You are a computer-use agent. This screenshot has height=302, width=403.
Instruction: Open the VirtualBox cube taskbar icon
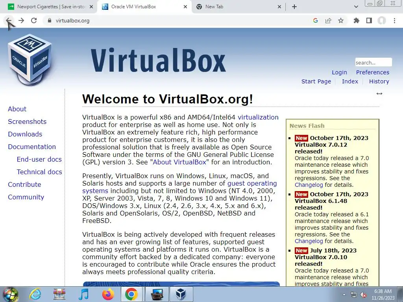coord(181,294)
